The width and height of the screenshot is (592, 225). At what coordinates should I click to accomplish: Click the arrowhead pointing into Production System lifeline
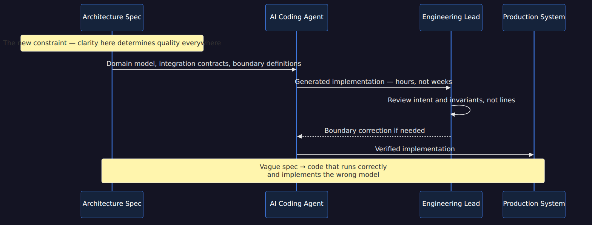point(531,155)
